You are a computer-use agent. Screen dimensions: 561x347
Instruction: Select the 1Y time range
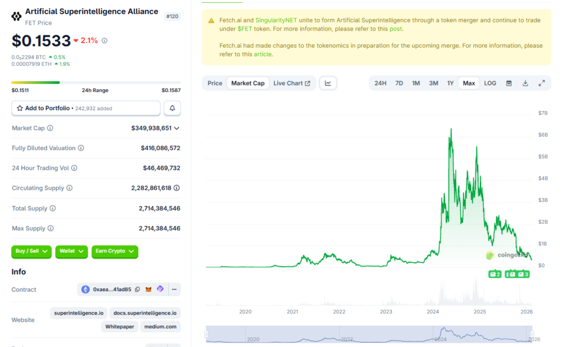(x=450, y=83)
